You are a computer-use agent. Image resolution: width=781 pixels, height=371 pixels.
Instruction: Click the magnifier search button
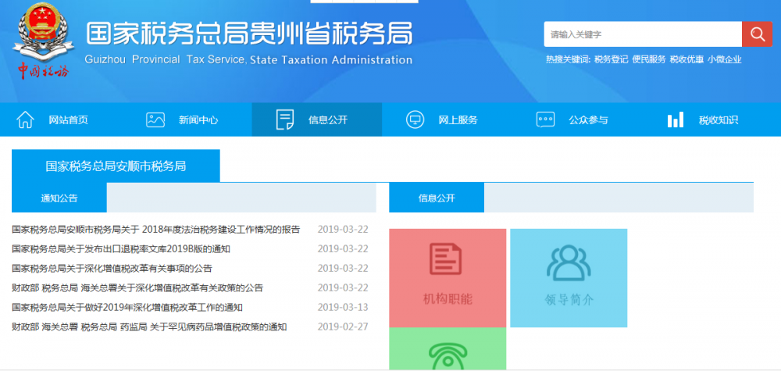point(756,34)
